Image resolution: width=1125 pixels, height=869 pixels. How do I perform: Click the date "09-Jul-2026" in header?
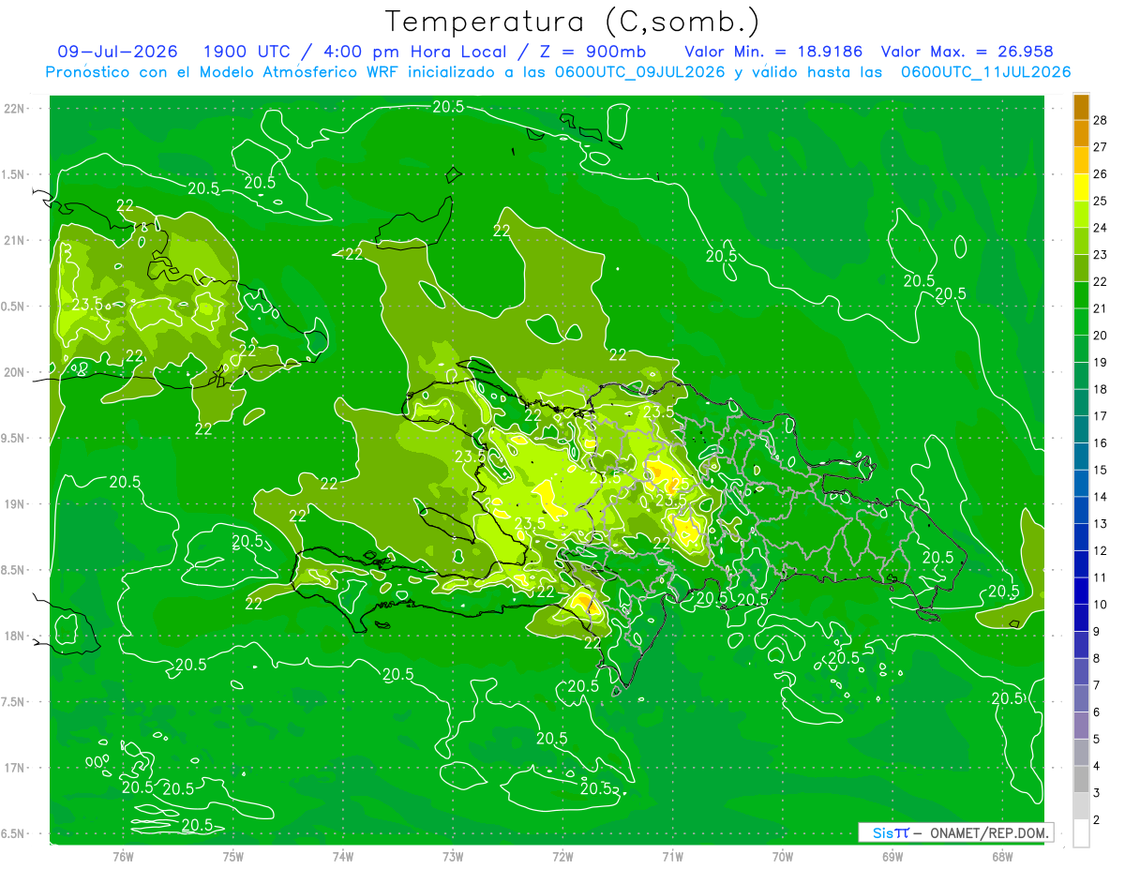tap(117, 52)
